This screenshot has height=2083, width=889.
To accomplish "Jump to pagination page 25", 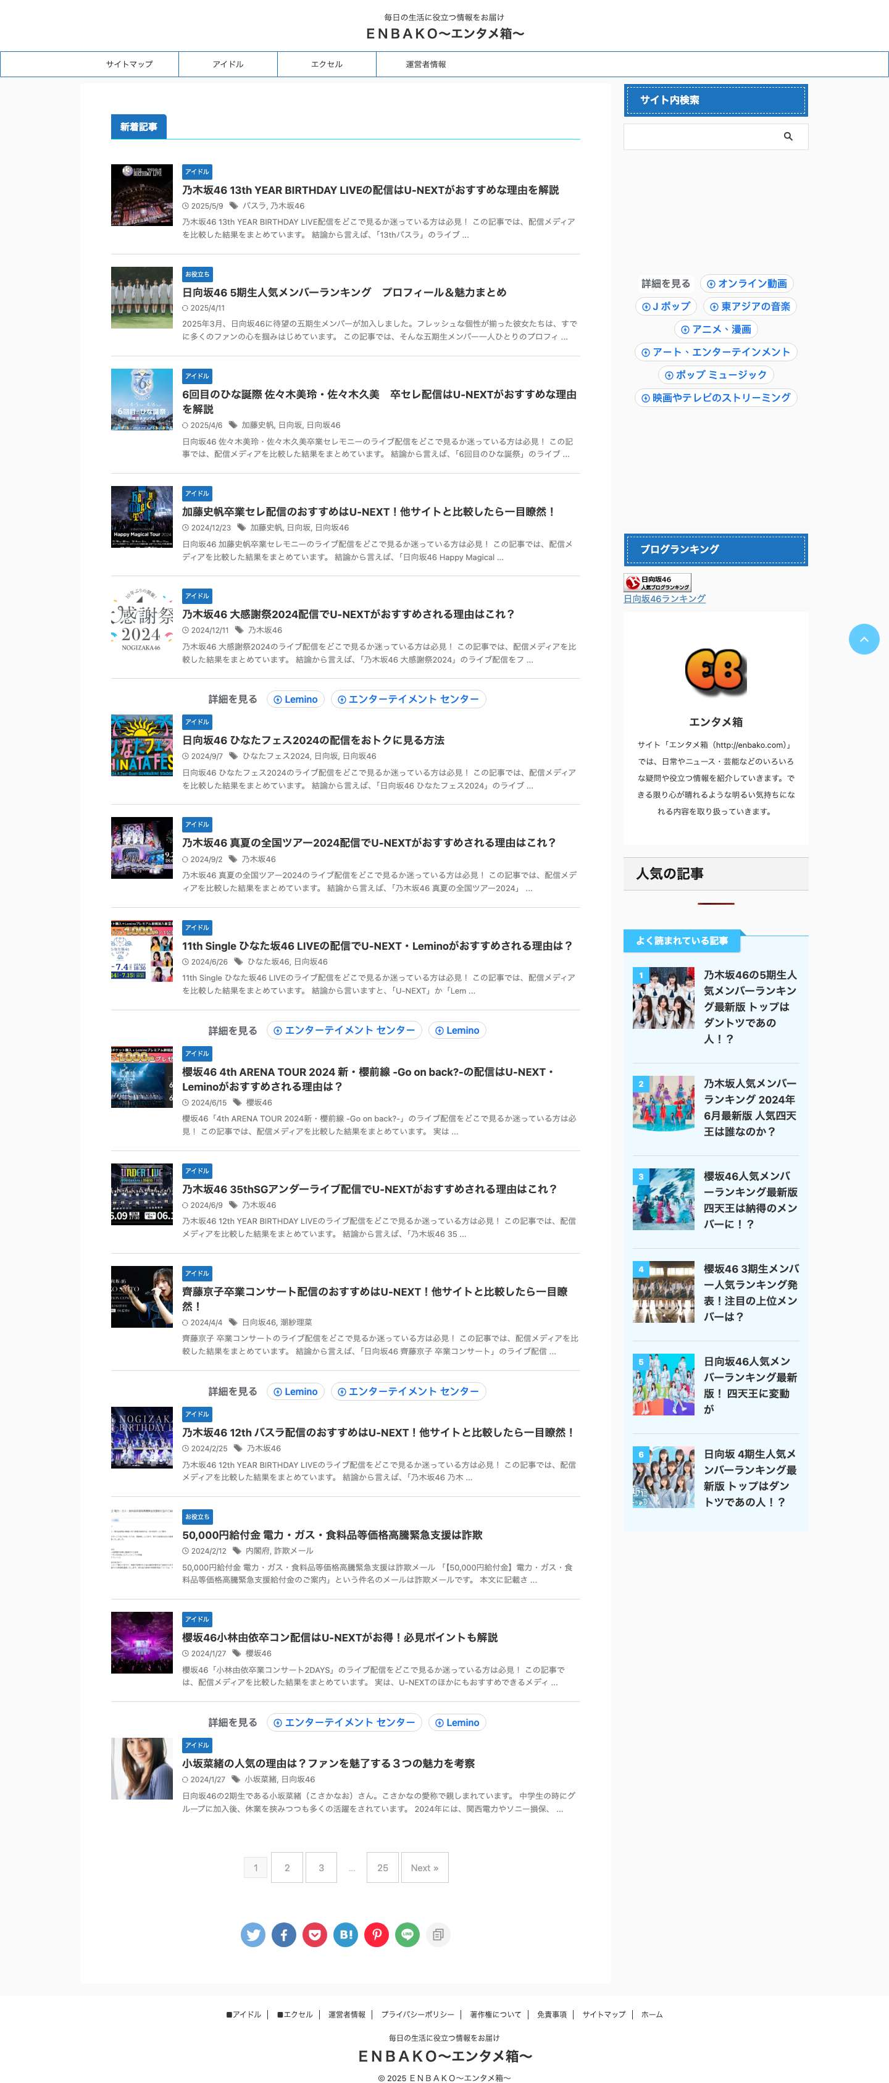I will coord(382,1867).
